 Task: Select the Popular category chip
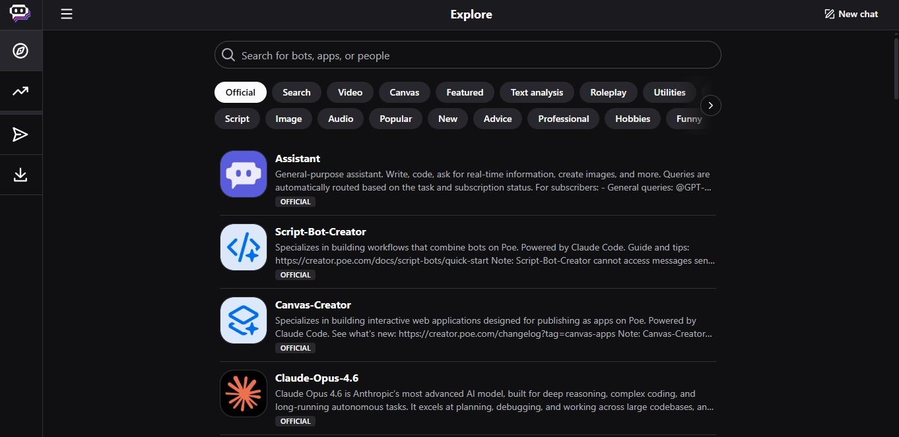pyautogui.click(x=395, y=119)
